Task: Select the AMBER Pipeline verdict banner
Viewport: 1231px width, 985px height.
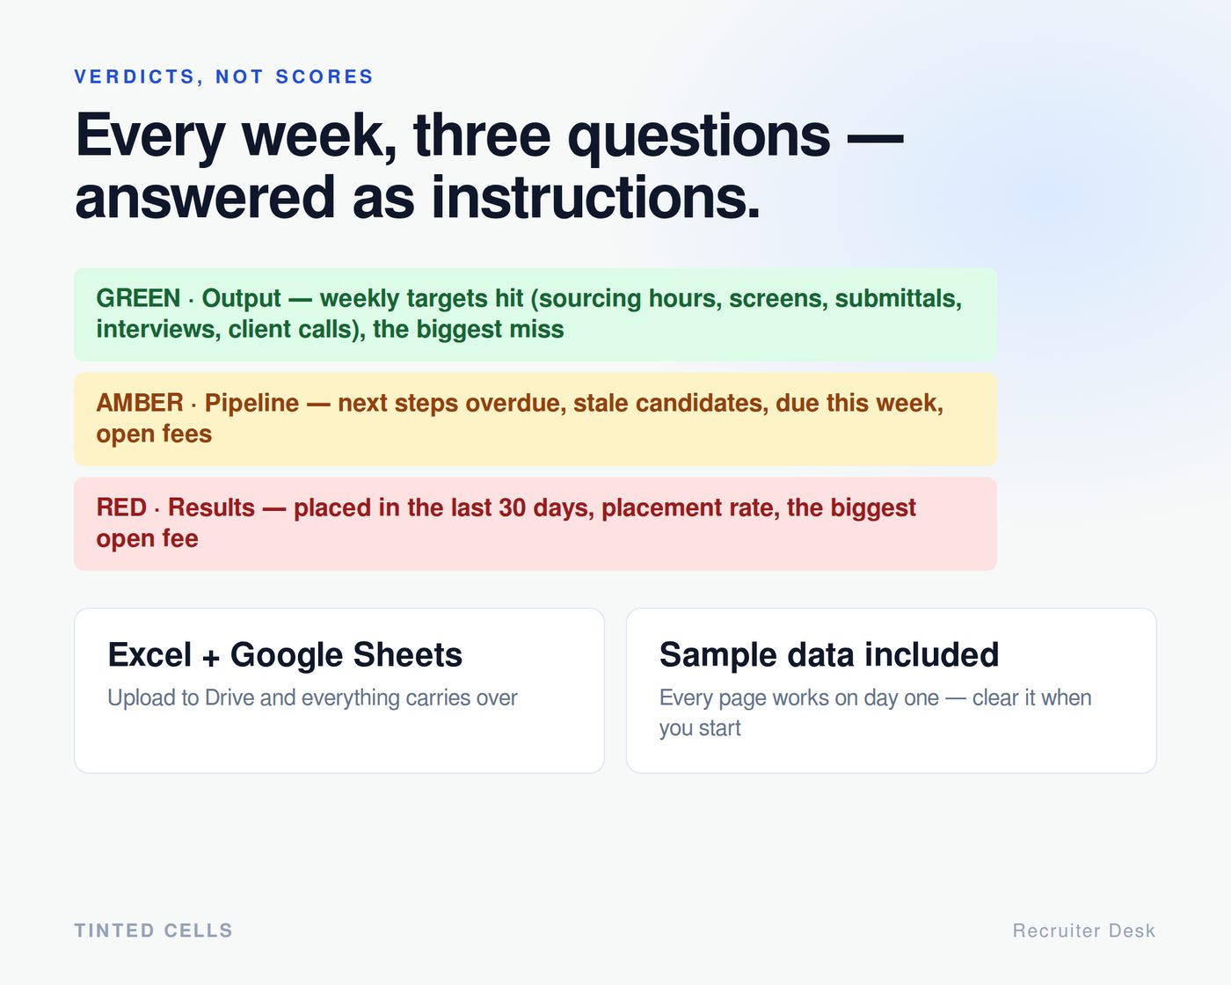Action: [x=535, y=419]
